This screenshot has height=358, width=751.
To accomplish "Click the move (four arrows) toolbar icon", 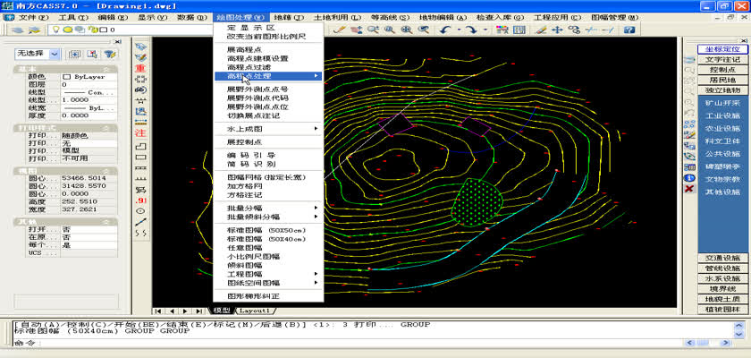I will (x=556, y=30).
